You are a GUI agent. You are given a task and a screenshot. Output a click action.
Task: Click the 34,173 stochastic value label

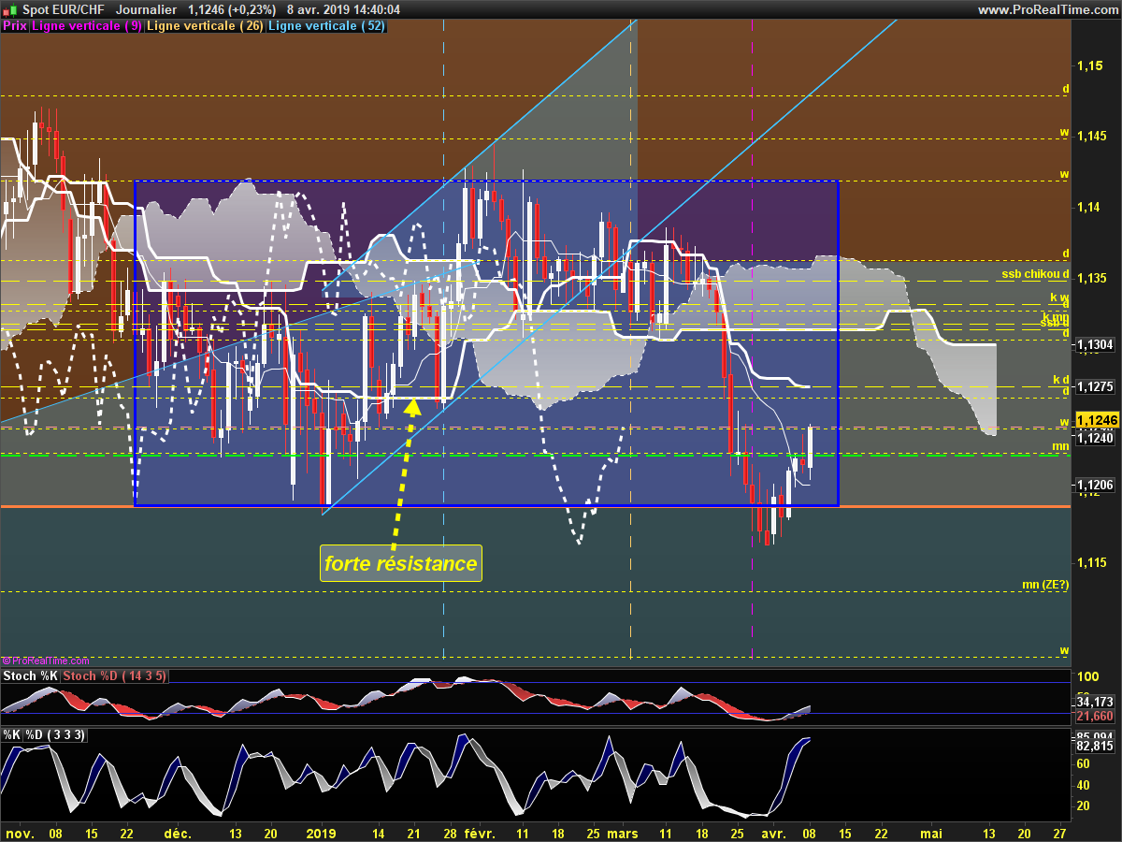tap(1095, 701)
